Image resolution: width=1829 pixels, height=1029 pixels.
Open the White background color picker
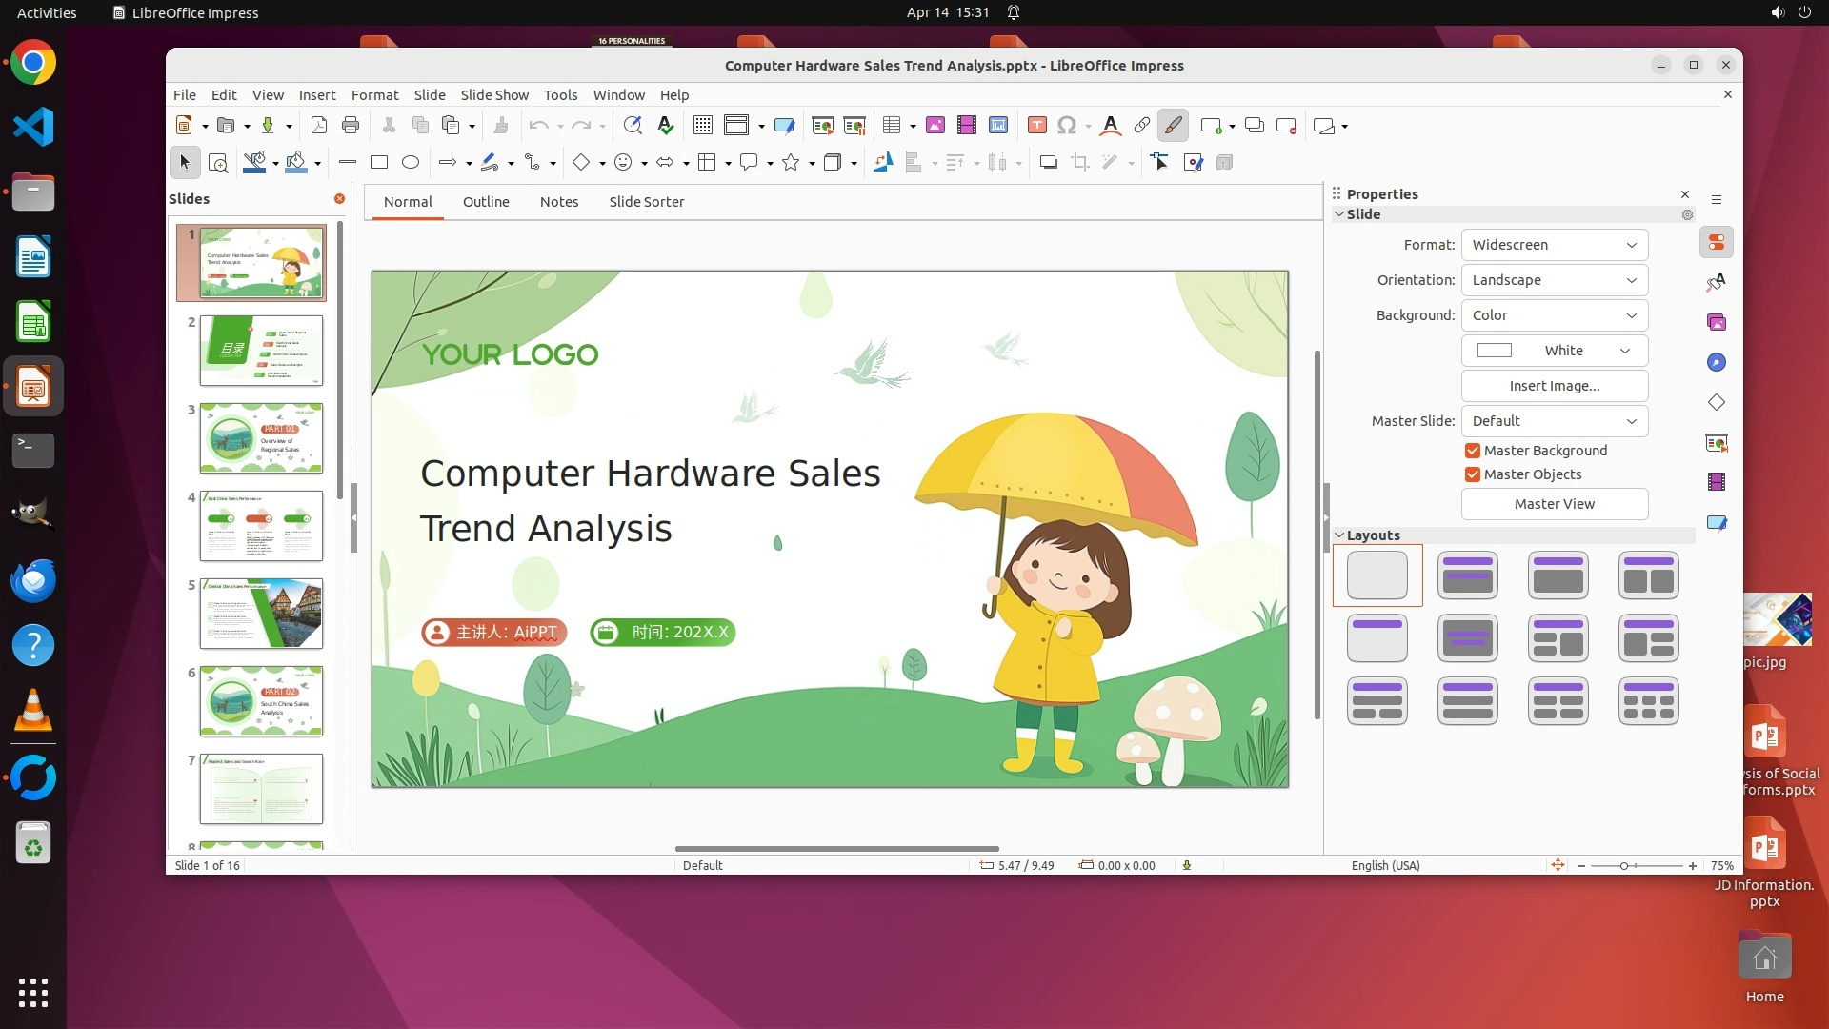tap(1554, 351)
